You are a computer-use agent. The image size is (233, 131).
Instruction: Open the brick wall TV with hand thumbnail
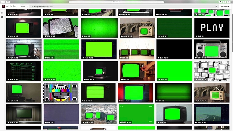[x=24, y=49]
